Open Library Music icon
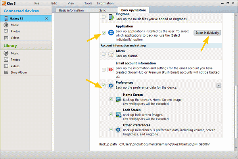The width and height of the screenshot is (238, 159). 6,53
